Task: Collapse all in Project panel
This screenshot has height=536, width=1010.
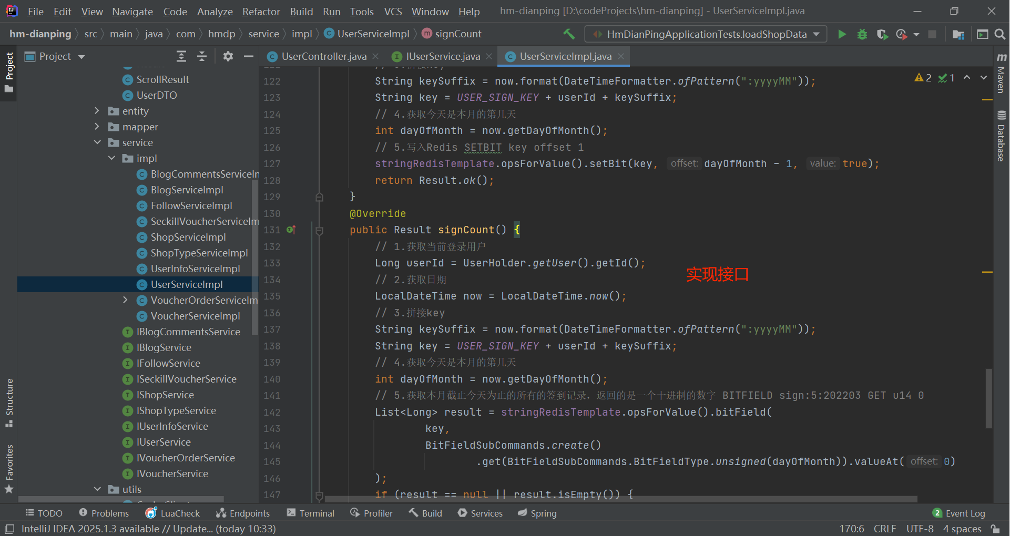Action: pyautogui.click(x=202, y=56)
